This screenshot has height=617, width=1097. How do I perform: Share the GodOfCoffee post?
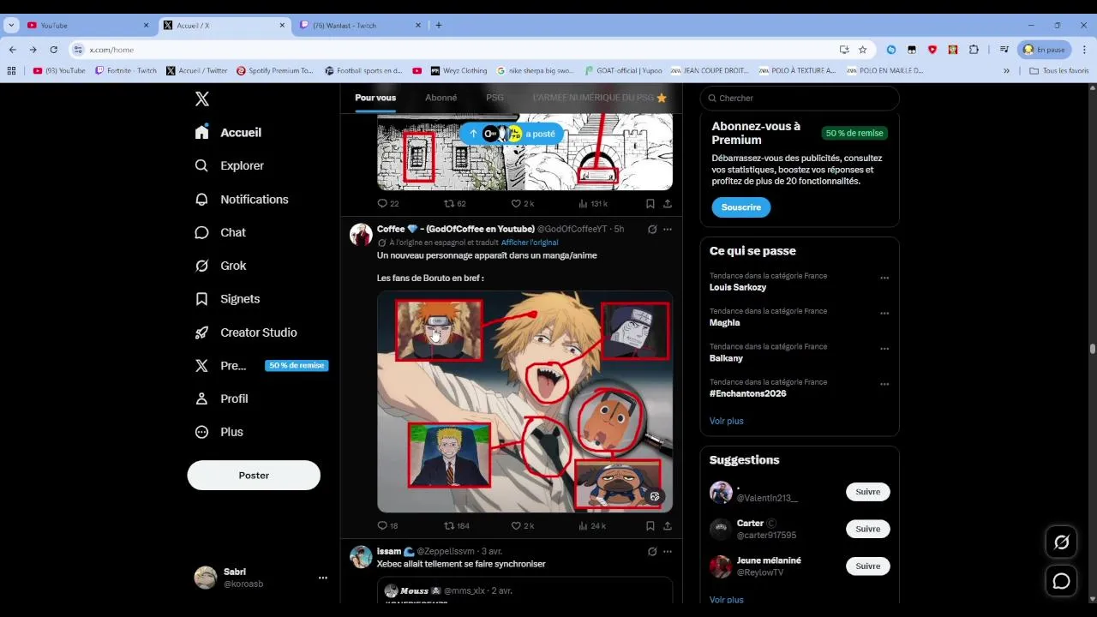668,525
